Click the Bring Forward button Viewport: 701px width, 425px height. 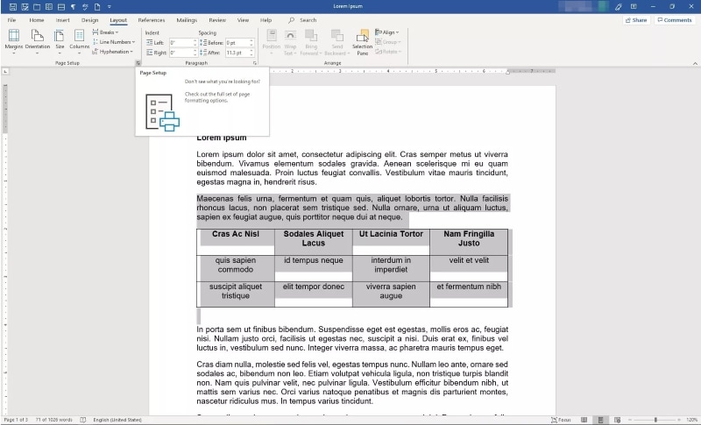[x=311, y=42]
